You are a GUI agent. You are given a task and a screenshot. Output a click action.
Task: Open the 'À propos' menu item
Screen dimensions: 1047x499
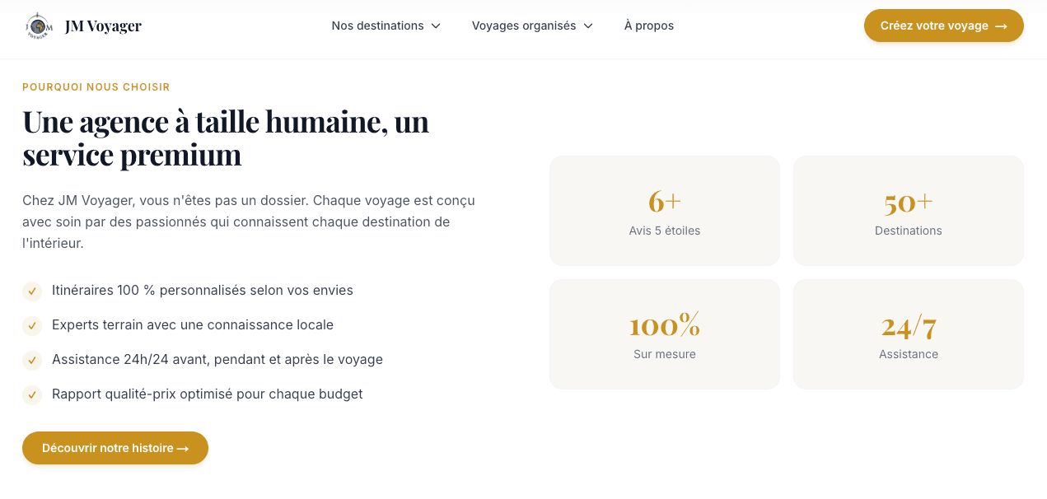[x=649, y=26]
